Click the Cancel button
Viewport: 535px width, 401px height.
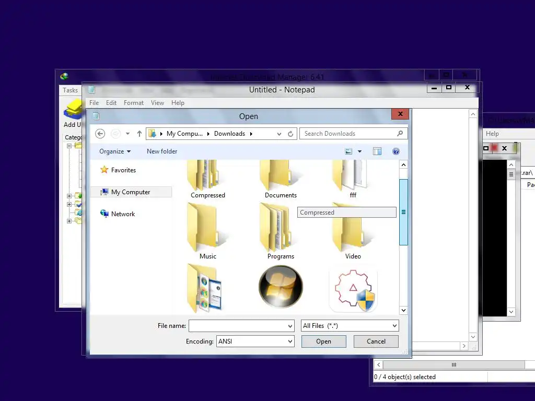pyautogui.click(x=376, y=341)
